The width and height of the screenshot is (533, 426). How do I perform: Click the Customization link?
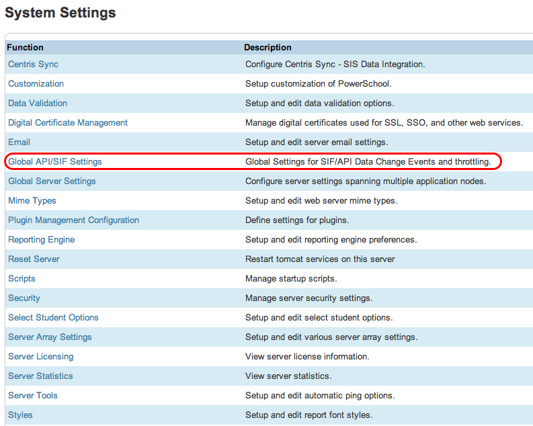point(36,84)
